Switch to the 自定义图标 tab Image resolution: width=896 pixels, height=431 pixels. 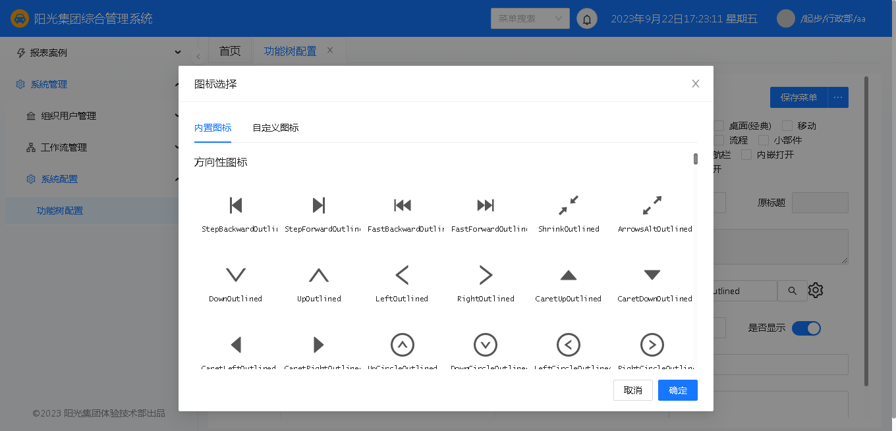tap(275, 128)
